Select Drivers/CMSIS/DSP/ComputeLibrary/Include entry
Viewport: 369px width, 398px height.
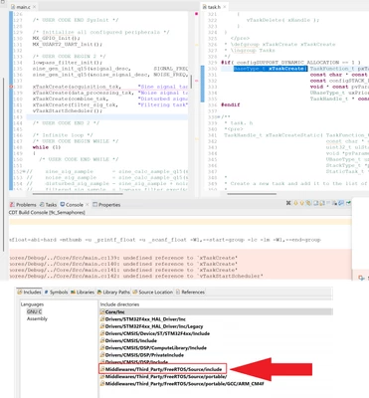click(153, 348)
